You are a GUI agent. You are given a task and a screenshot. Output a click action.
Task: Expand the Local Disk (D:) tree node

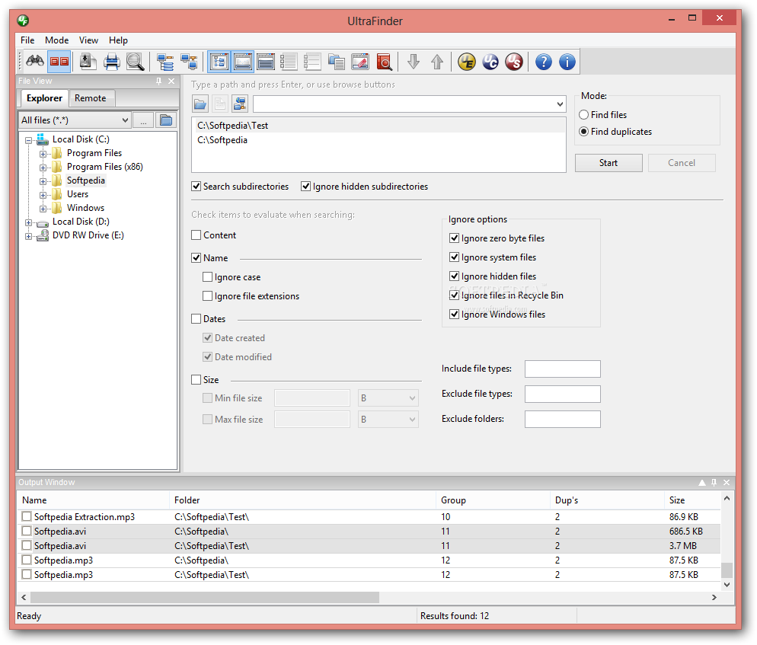click(28, 223)
